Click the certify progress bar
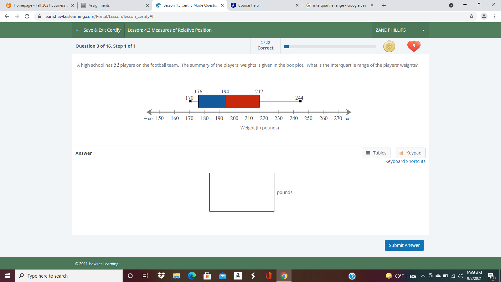This screenshot has height=282, width=501. coord(330,47)
